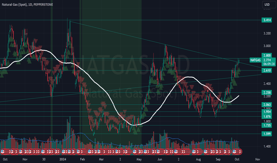Click the May label on time axis
This screenshot has height=163, width=277.
pyautogui.click(x=139, y=159)
